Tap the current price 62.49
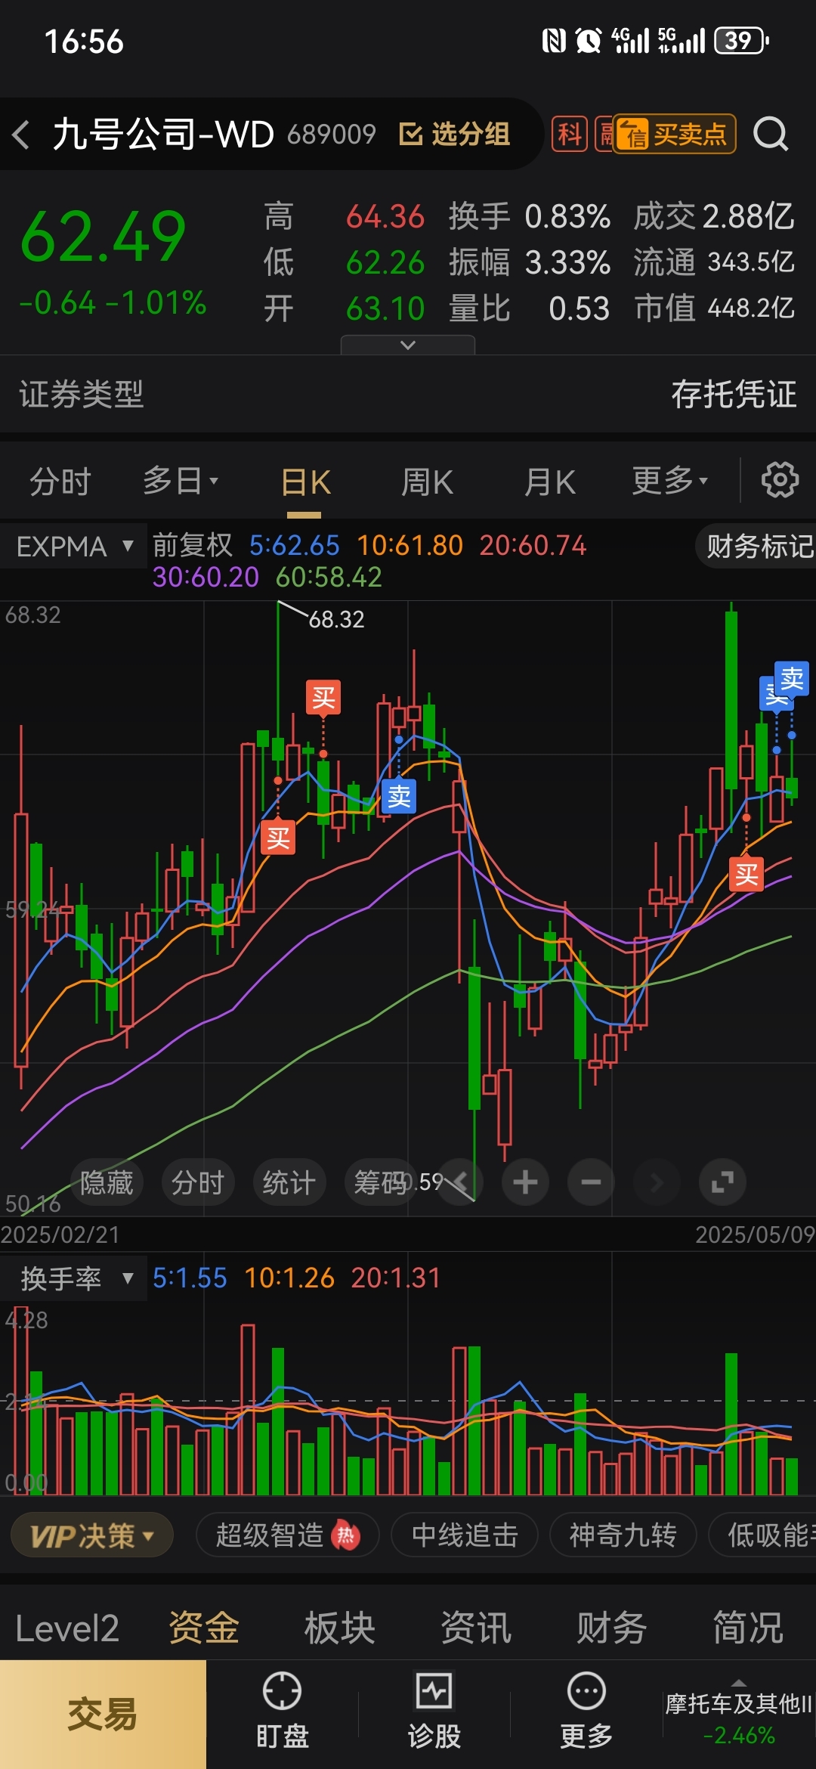816x1769 pixels. 104,237
